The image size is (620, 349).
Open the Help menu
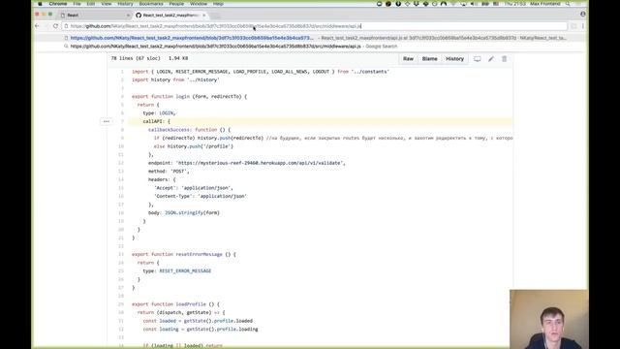(x=218, y=4)
